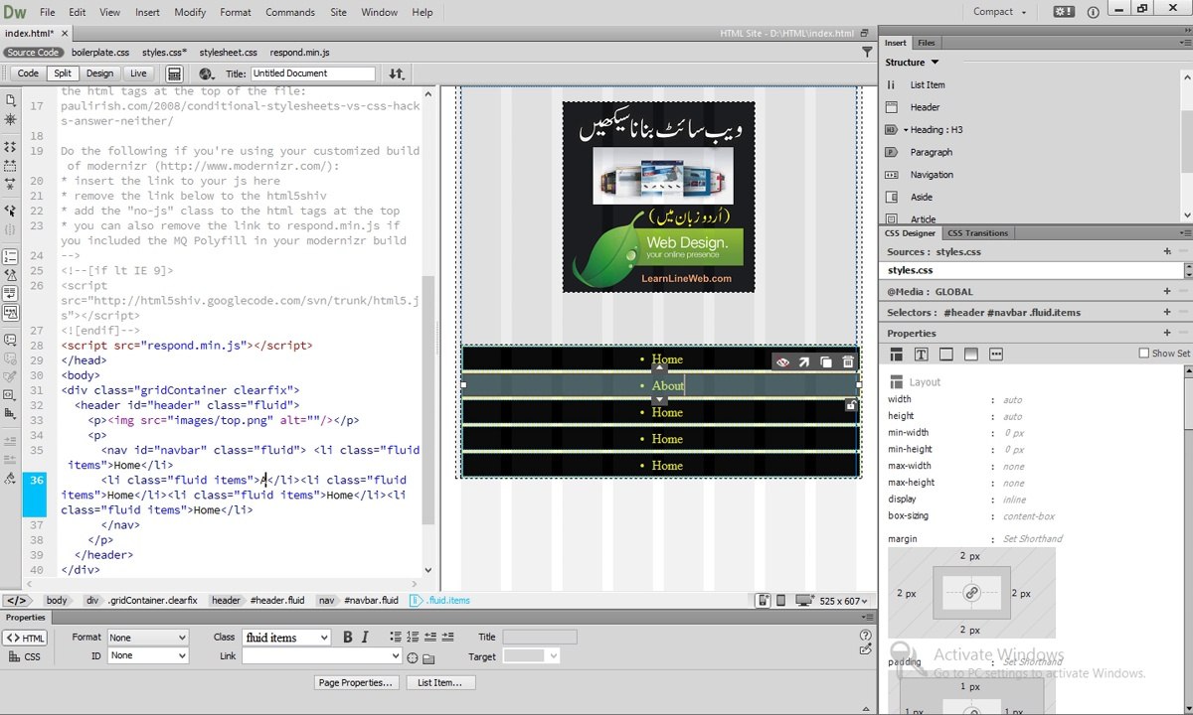Open the File menu
The image size is (1193, 715).
(48, 12)
